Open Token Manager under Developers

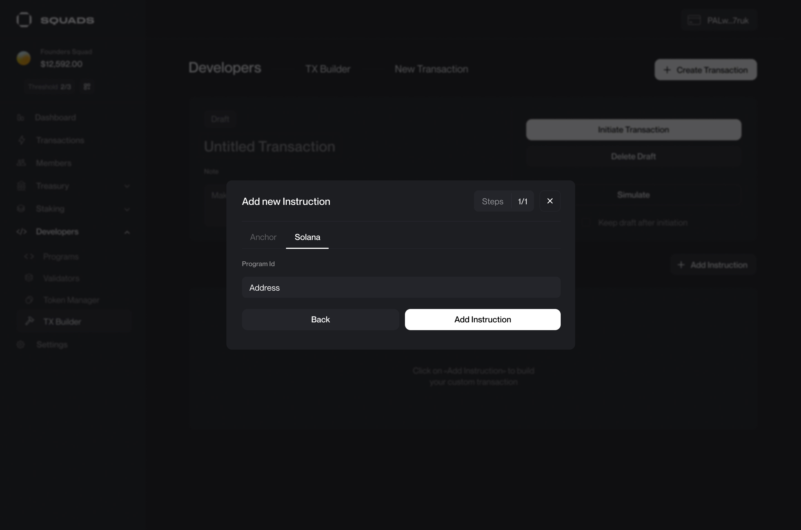click(x=71, y=300)
